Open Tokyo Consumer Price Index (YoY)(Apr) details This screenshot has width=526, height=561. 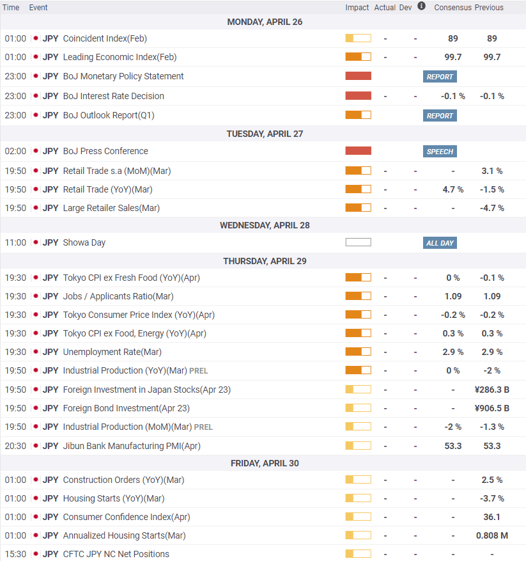pos(139,315)
